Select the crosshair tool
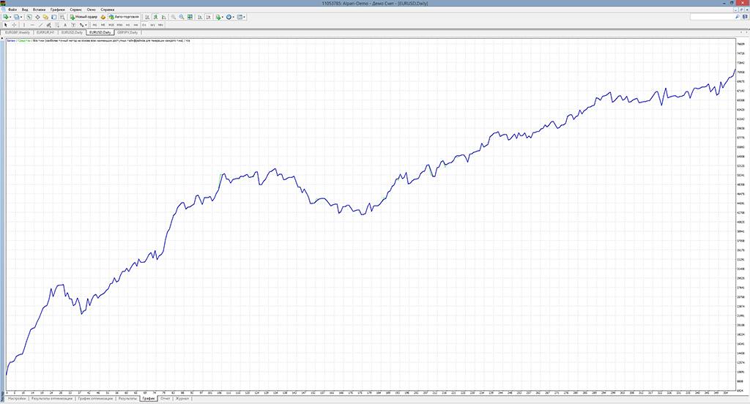Screen dimensions: 750x404 coord(14,25)
